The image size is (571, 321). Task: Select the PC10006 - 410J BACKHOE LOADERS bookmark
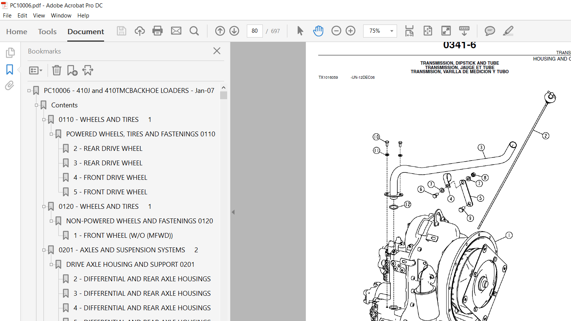129,91
